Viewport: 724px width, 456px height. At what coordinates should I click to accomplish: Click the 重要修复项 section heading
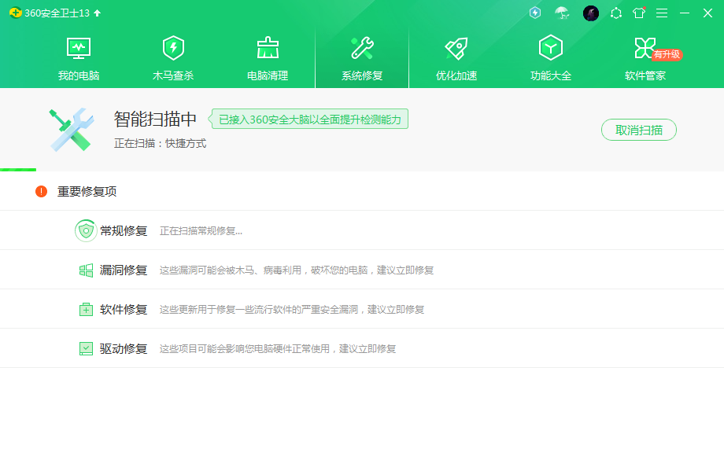tap(87, 191)
